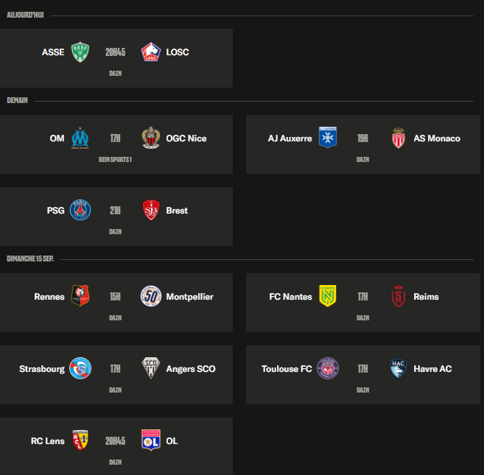This screenshot has height=475, width=484.
Task: Click the RC Lens club crest
Action: [80, 440]
